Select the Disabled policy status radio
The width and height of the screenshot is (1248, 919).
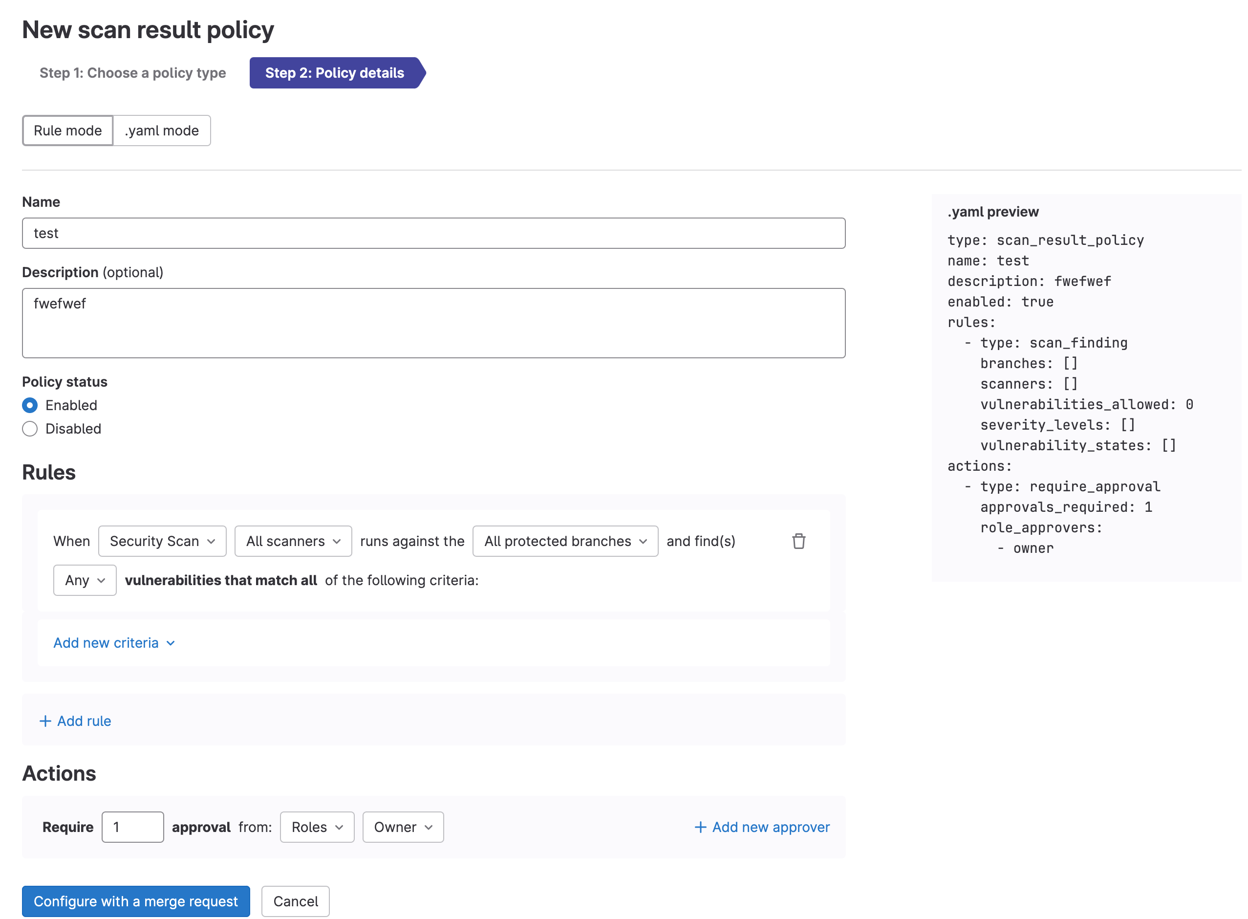pyautogui.click(x=30, y=428)
